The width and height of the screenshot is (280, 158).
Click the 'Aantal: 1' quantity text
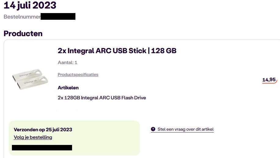67,63
